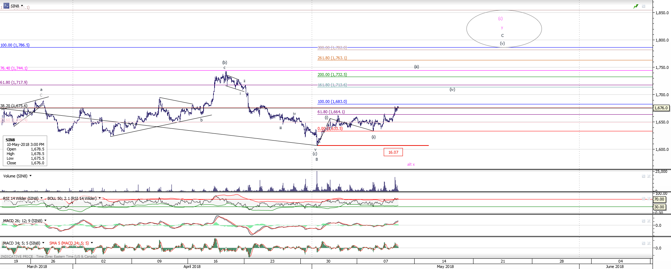This screenshot has width=671, height=269.
Task: Open the Volume (SIN8) indicator dropdown
Action: [x=30, y=176]
